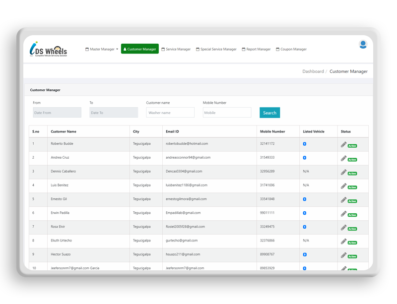The image size is (397, 304).
Task: Expand the Master Manager dropdown menu
Action: [x=102, y=50]
